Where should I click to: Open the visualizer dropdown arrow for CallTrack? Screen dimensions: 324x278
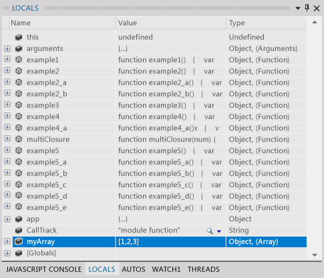[x=219, y=231]
